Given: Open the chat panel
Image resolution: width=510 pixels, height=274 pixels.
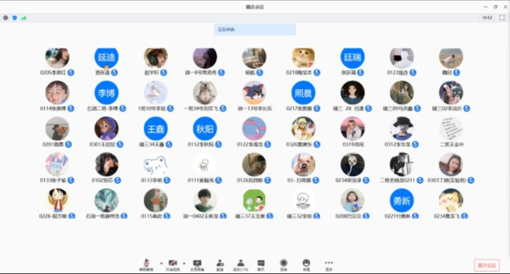Looking at the screenshot, I should (261, 264).
